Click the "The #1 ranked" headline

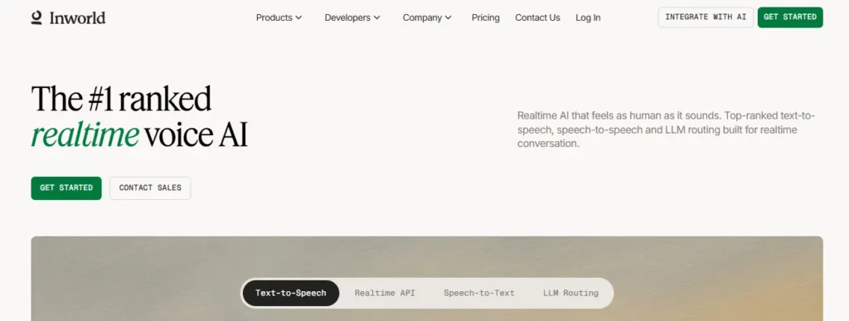[x=121, y=99]
